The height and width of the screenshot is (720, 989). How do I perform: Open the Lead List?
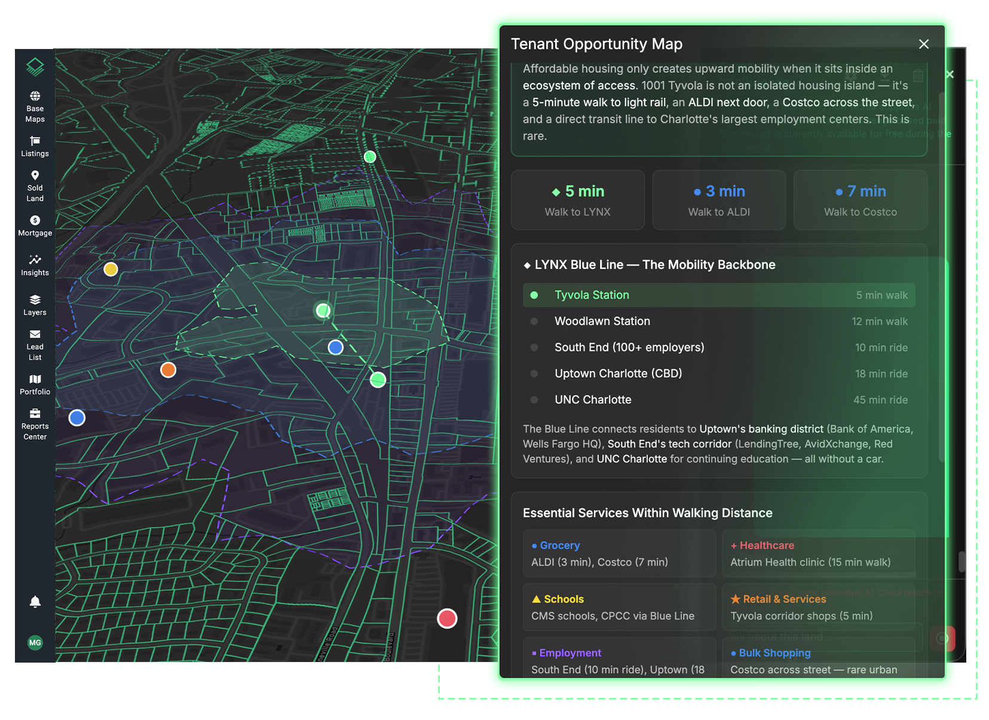coord(35,345)
